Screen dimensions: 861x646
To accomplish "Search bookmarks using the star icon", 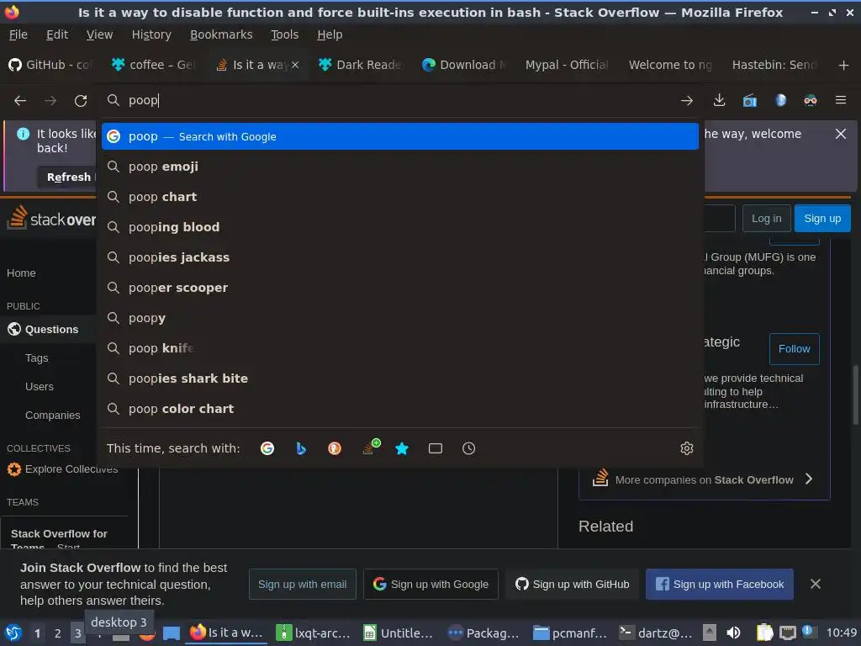I will click(402, 448).
